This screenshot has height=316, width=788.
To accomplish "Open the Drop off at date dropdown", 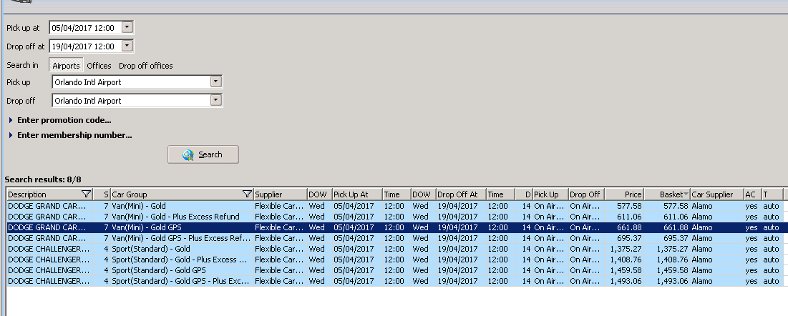I will 127,46.
